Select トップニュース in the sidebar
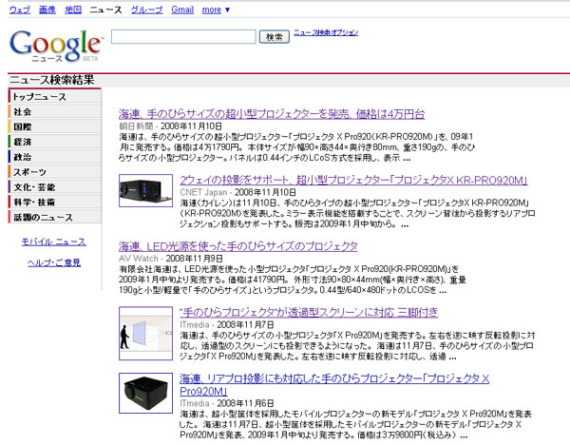 coord(55,97)
